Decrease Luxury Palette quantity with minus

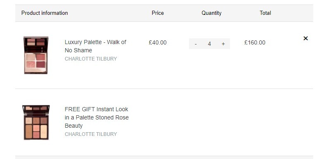(196, 44)
